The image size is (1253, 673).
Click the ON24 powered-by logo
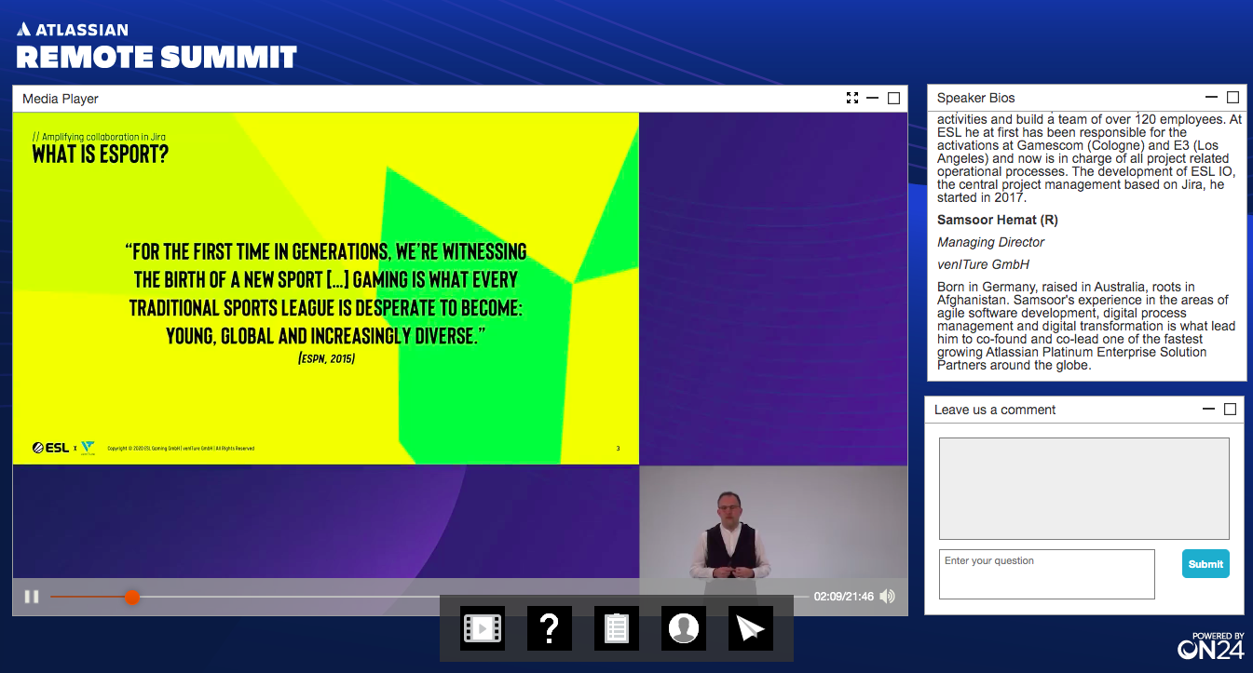point(1211,646)
